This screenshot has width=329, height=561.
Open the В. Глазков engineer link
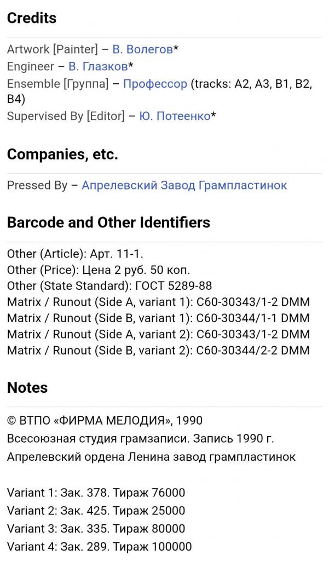[98, 66]
